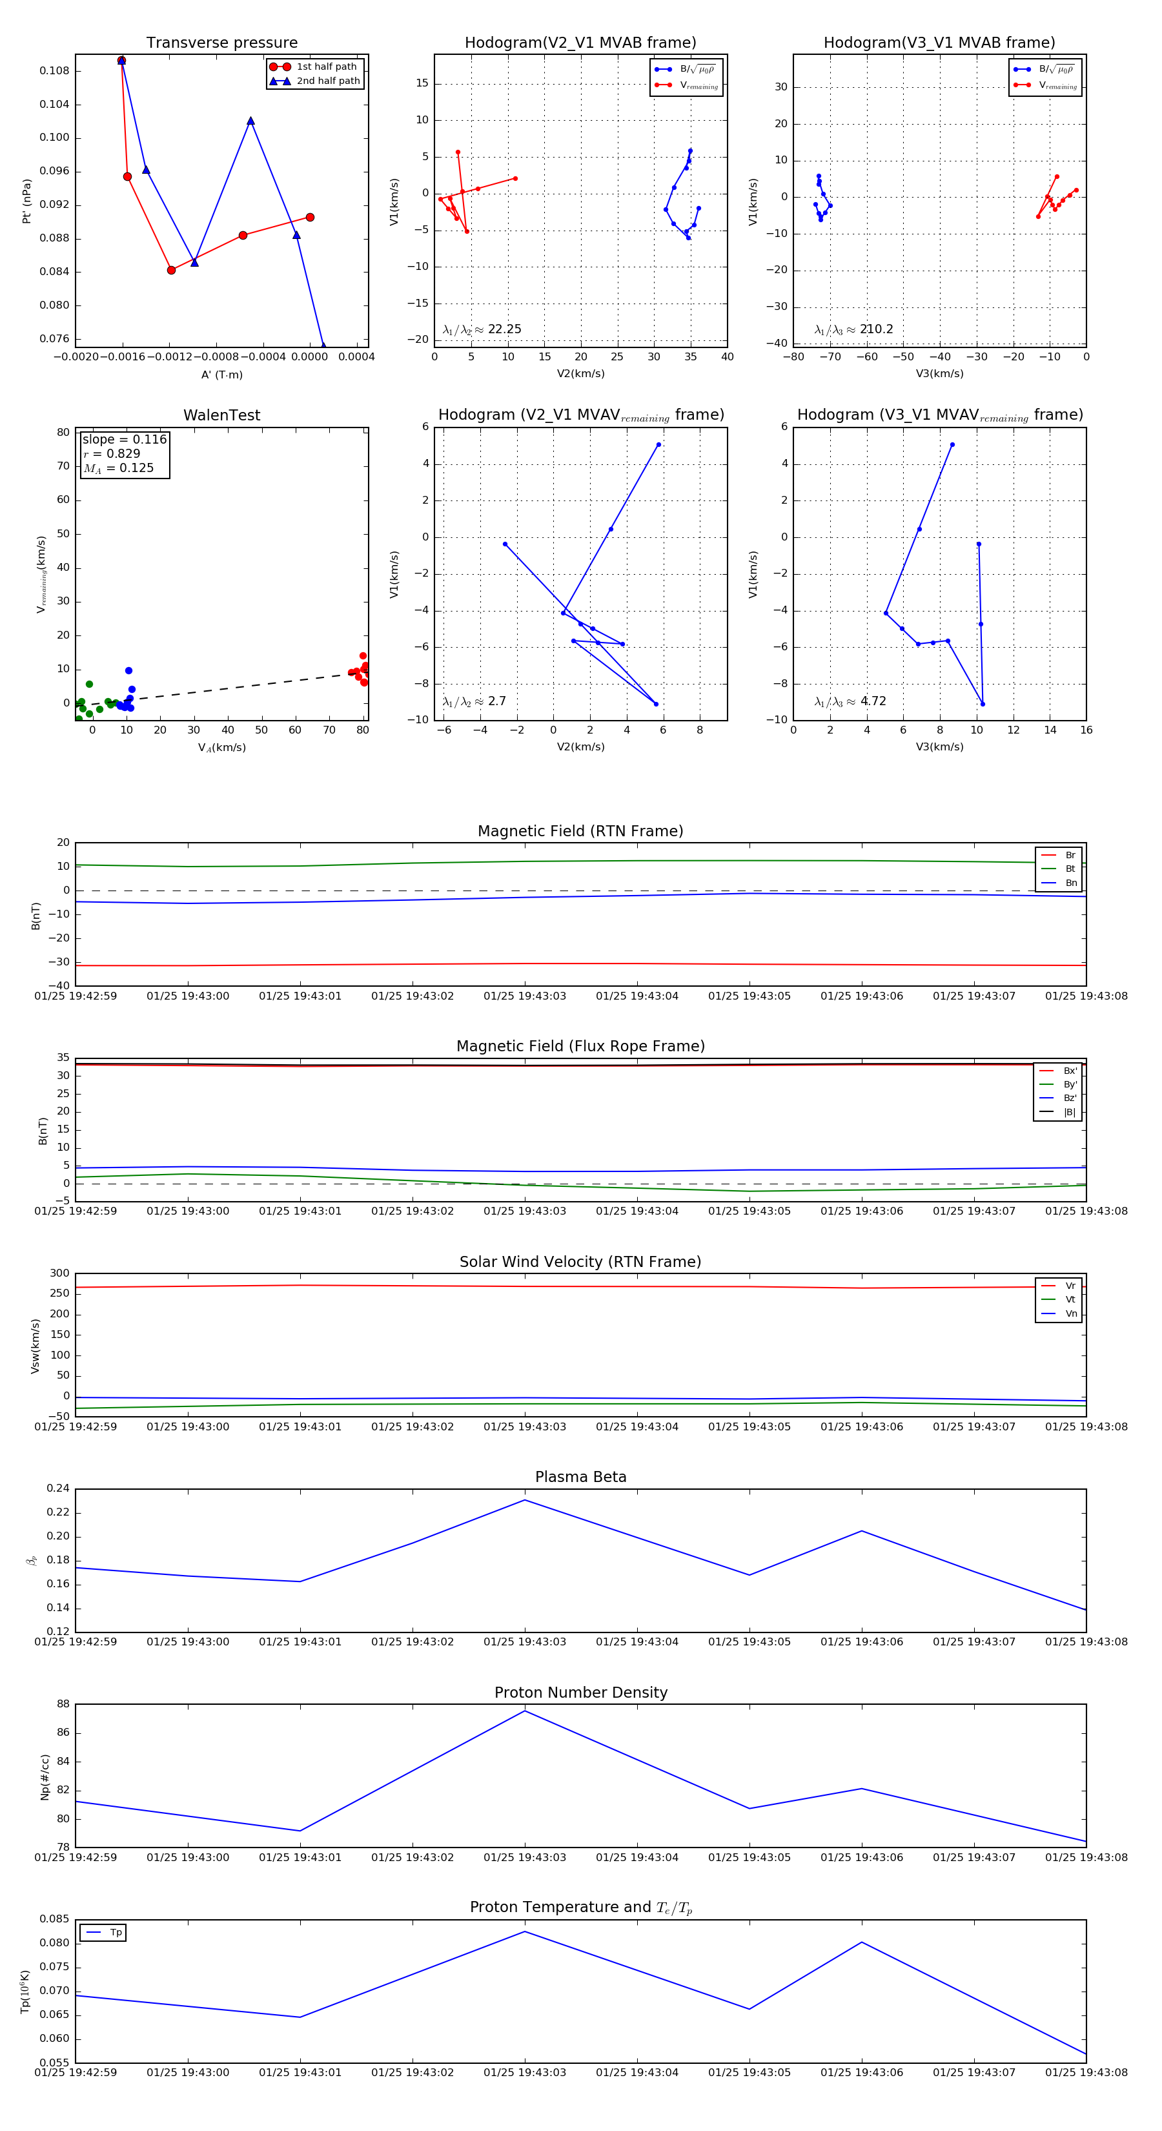Viewport: 1162px width, 2131px height.
Task: Click the "Proton Number Density" plot title
Action: (580, 1693)
